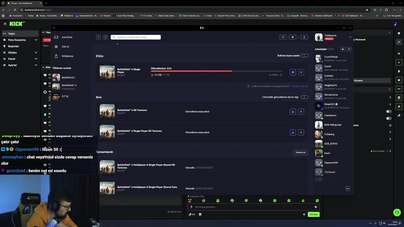Image resolution: width=404 pixels, height=227 pixels.
Task: Open the EA app hamburger menu
Action: tap(53, 28)
